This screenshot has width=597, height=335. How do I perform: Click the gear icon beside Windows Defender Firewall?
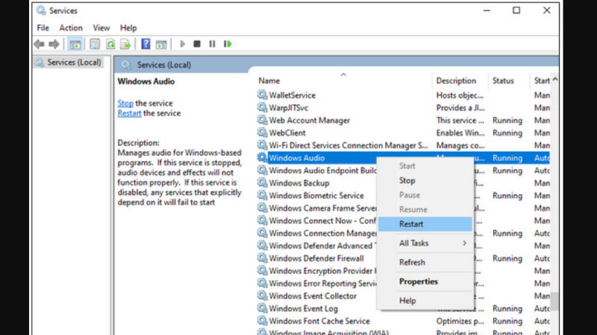262,258
